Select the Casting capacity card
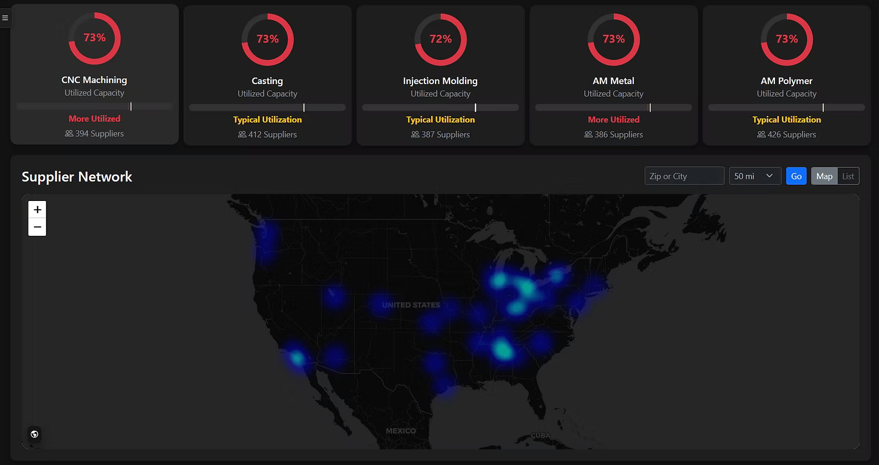This screenshot has height=465, width=879. (x=267, y=76)
